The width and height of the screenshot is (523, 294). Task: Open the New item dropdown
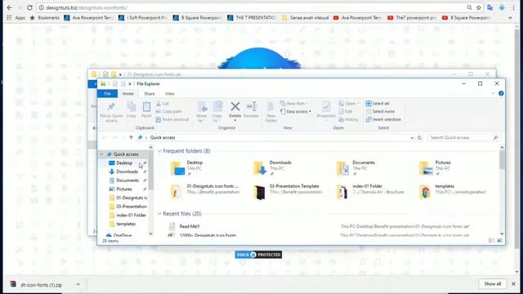point(294,104)
